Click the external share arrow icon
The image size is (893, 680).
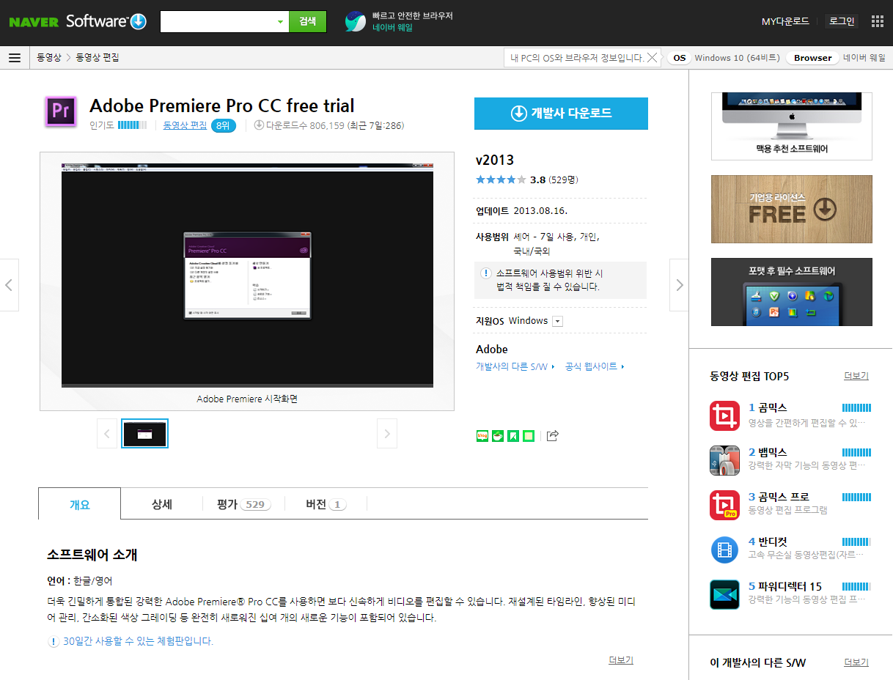554,436
